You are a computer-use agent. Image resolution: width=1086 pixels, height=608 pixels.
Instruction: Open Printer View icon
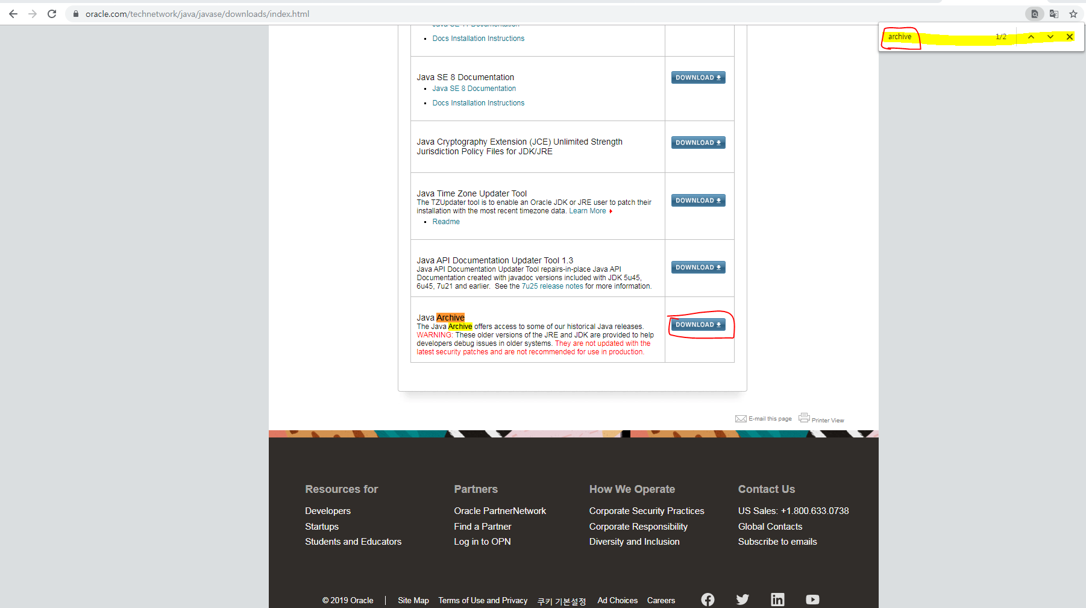click(x=804, y=418)
